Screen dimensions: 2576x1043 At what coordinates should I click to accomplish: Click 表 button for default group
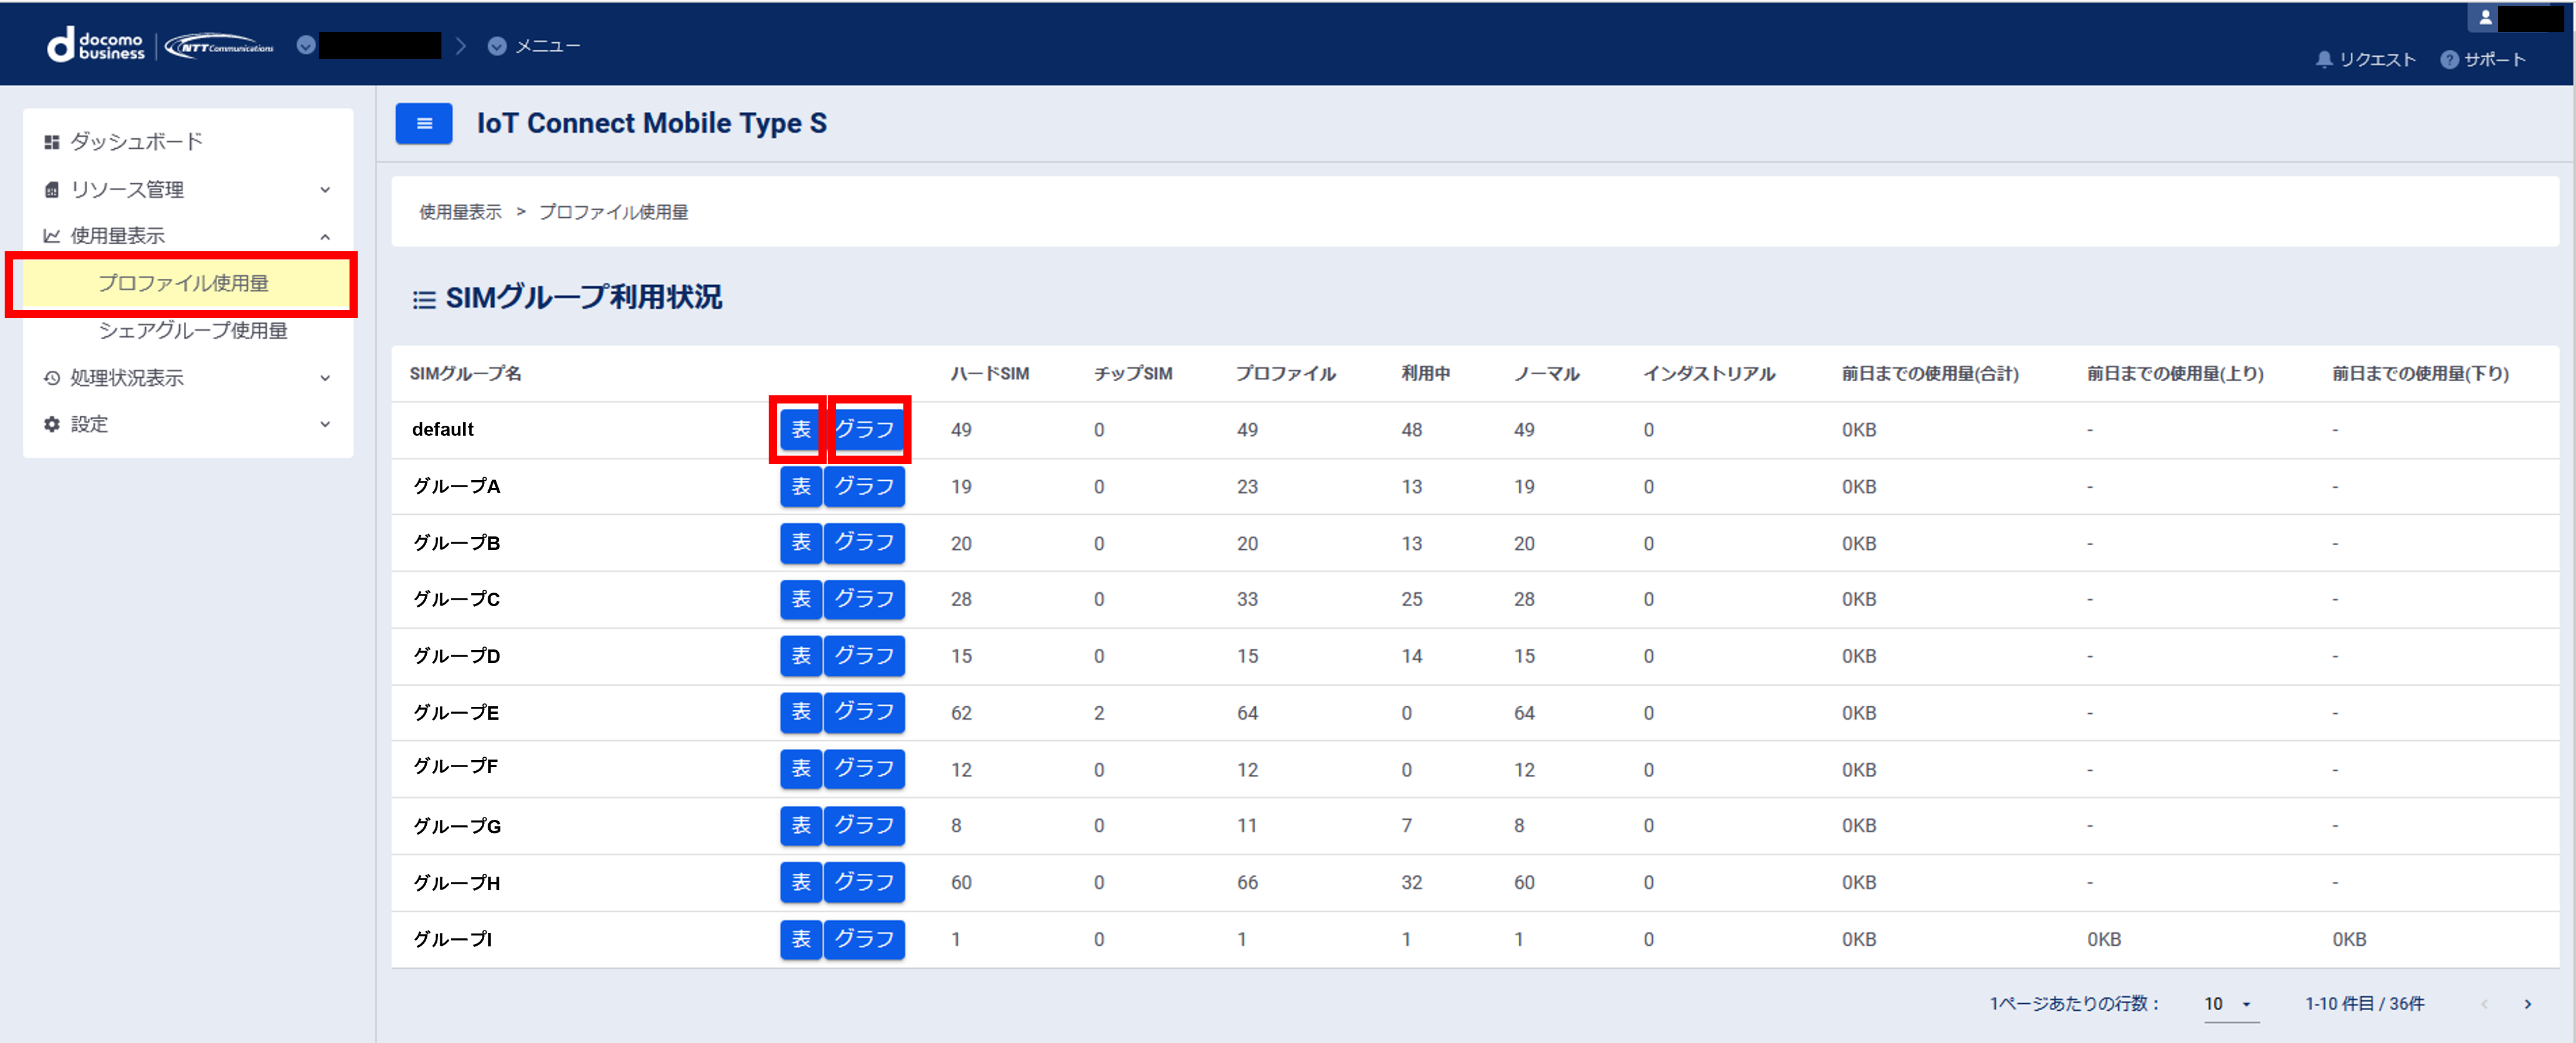[800, 430]
